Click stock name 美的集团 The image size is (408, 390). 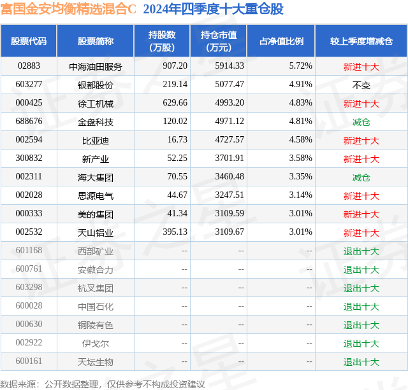(96, 214)
